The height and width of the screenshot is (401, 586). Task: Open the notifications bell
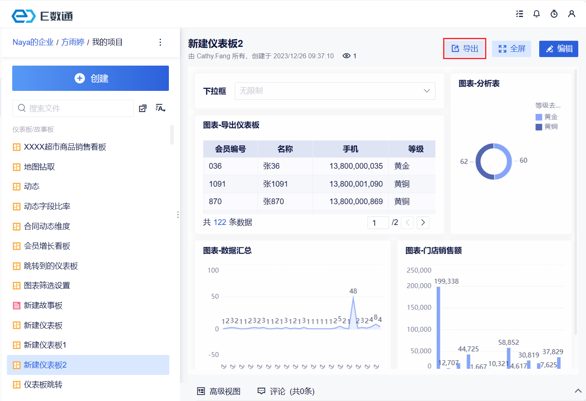(x=537, y=14)
